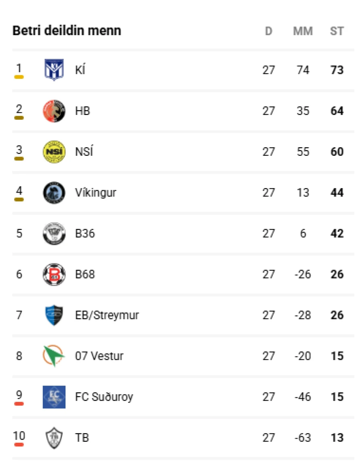360x475 pixels.
Task: Click the MM goal difference header
Action: pos(303,31)
